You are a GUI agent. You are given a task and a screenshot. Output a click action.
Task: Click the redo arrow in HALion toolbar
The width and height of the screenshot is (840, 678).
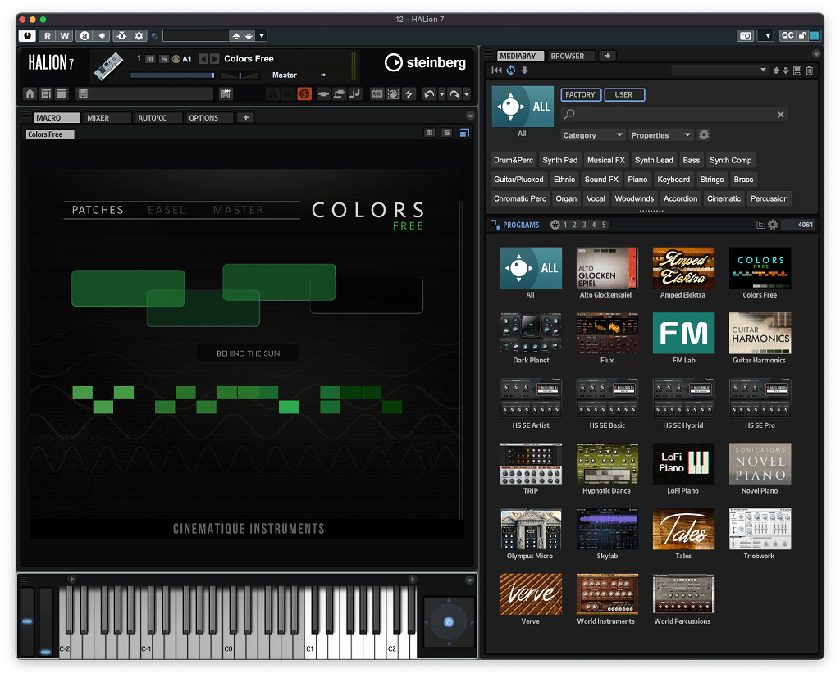click(454, 93)
